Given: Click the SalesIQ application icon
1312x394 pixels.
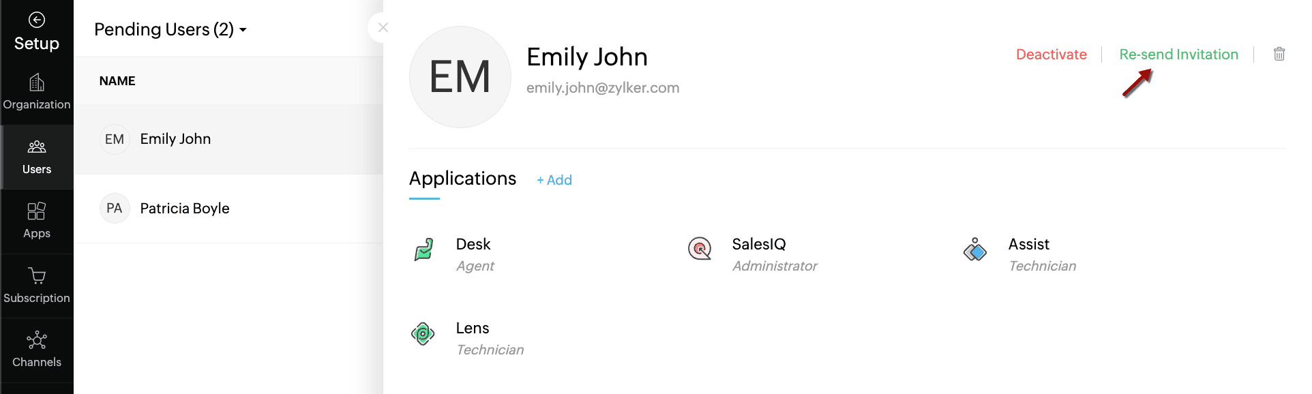Looking at the screenshot, I should [x=700, y=249].
